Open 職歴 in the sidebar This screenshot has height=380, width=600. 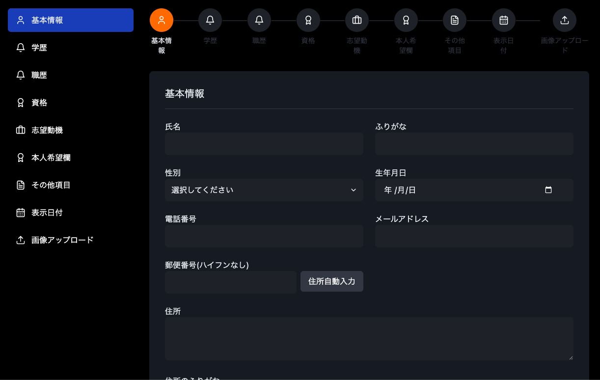71,75
